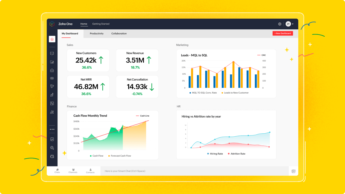
Task: Switch to the Productivity tab
Action: pyautogui.click(x=96, y=33)
